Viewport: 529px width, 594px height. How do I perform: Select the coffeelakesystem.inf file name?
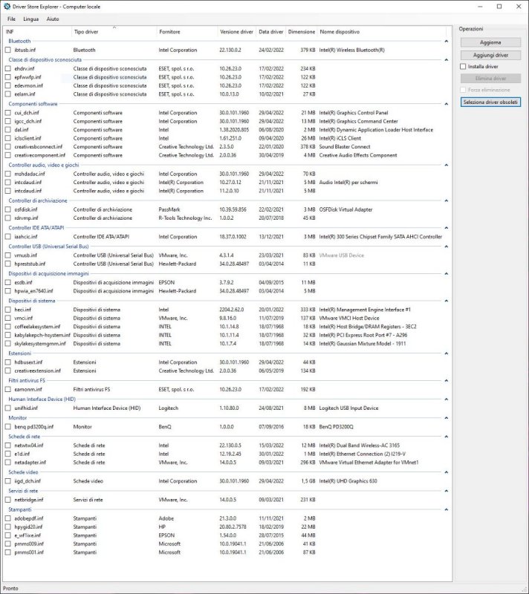(x=37, y=327)
